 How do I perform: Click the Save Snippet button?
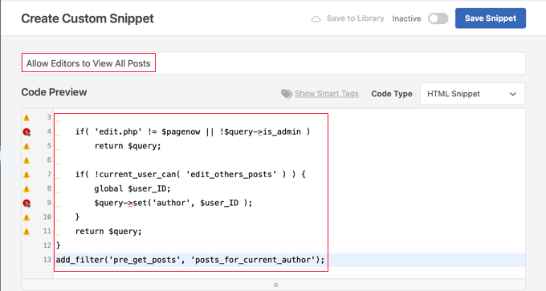(x=491, y=18)
